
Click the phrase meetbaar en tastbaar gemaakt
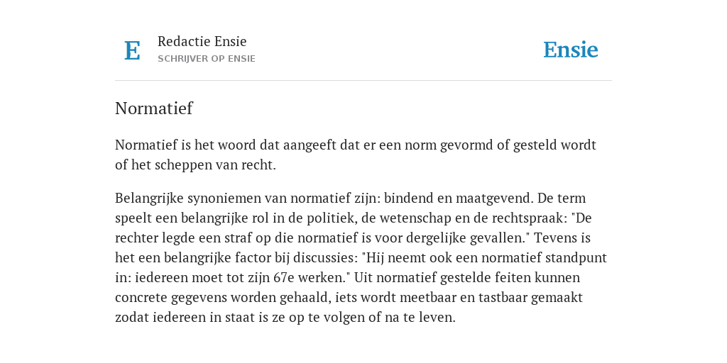click(491, 298)
